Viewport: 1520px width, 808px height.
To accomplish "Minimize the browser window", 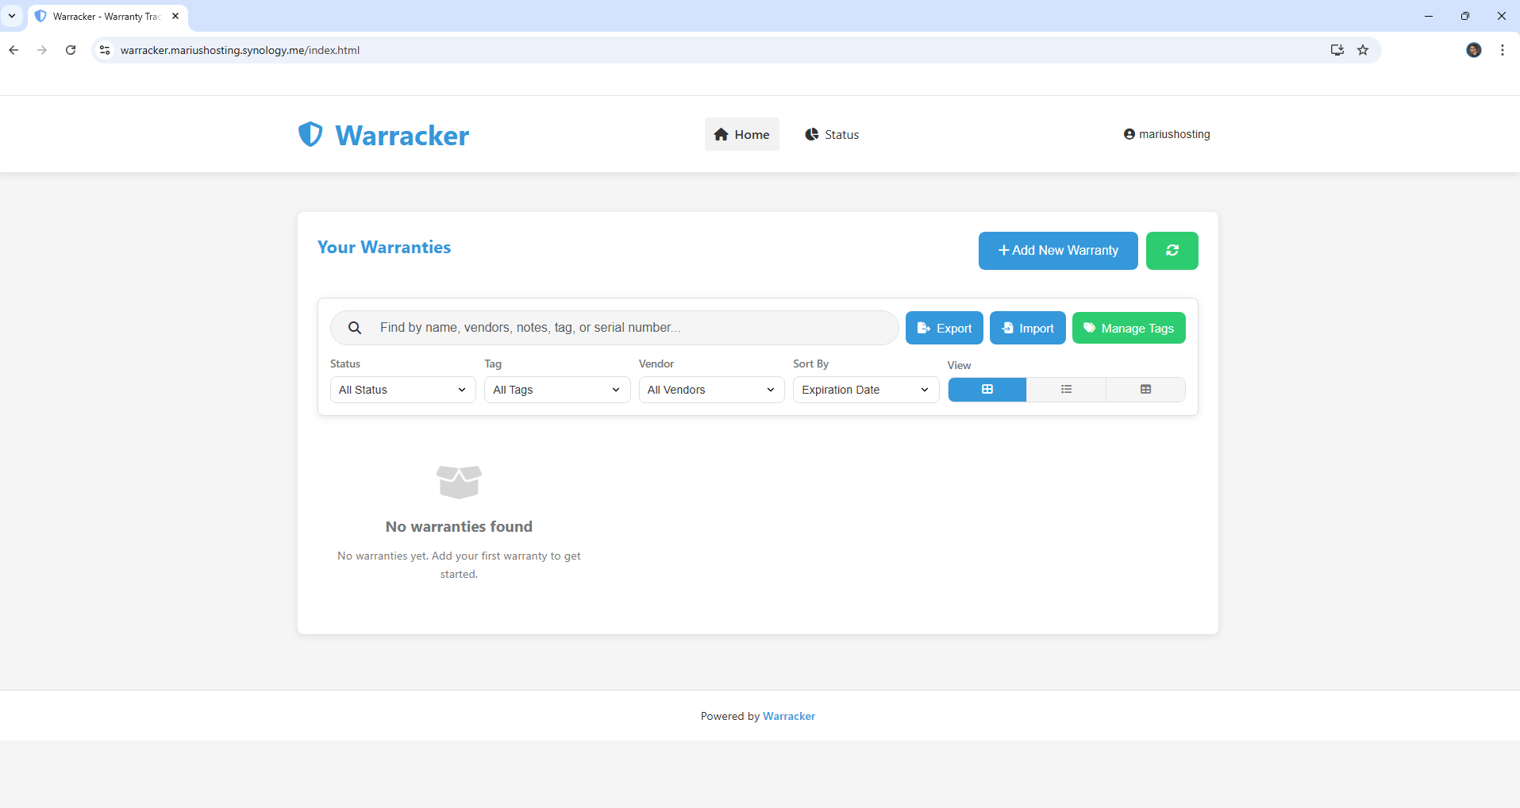I will tap(1429, 16).
